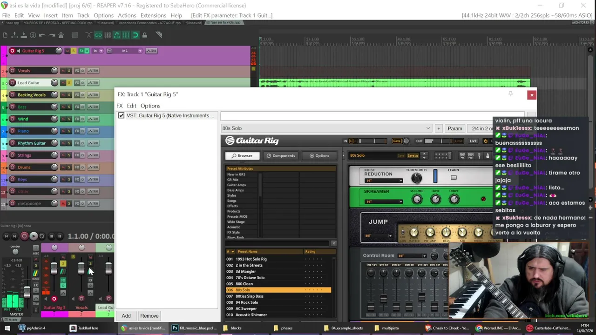Viewport: 596px width, 335px height.
Task: Switch to Components tab in Guitar Rig
Action: pos(280,156)
